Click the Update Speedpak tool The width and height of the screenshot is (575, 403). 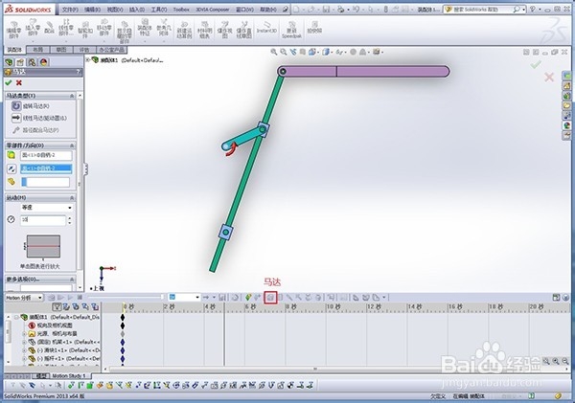pos(291,30)
